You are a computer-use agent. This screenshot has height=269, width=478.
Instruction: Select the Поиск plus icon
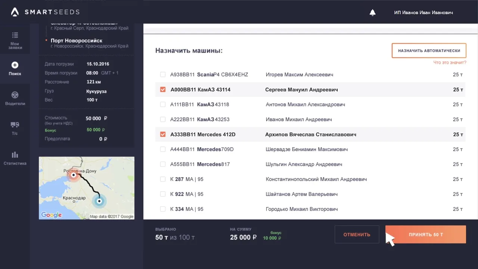click(x=15, y=65)
